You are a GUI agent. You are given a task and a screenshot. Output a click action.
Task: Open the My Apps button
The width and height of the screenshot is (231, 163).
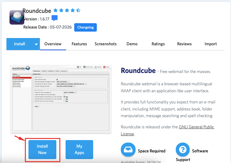click(79, 149)
